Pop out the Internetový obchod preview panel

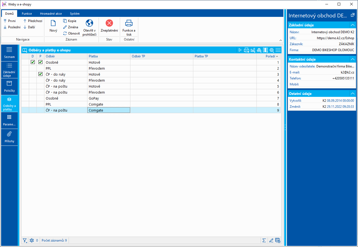(352, 15)
